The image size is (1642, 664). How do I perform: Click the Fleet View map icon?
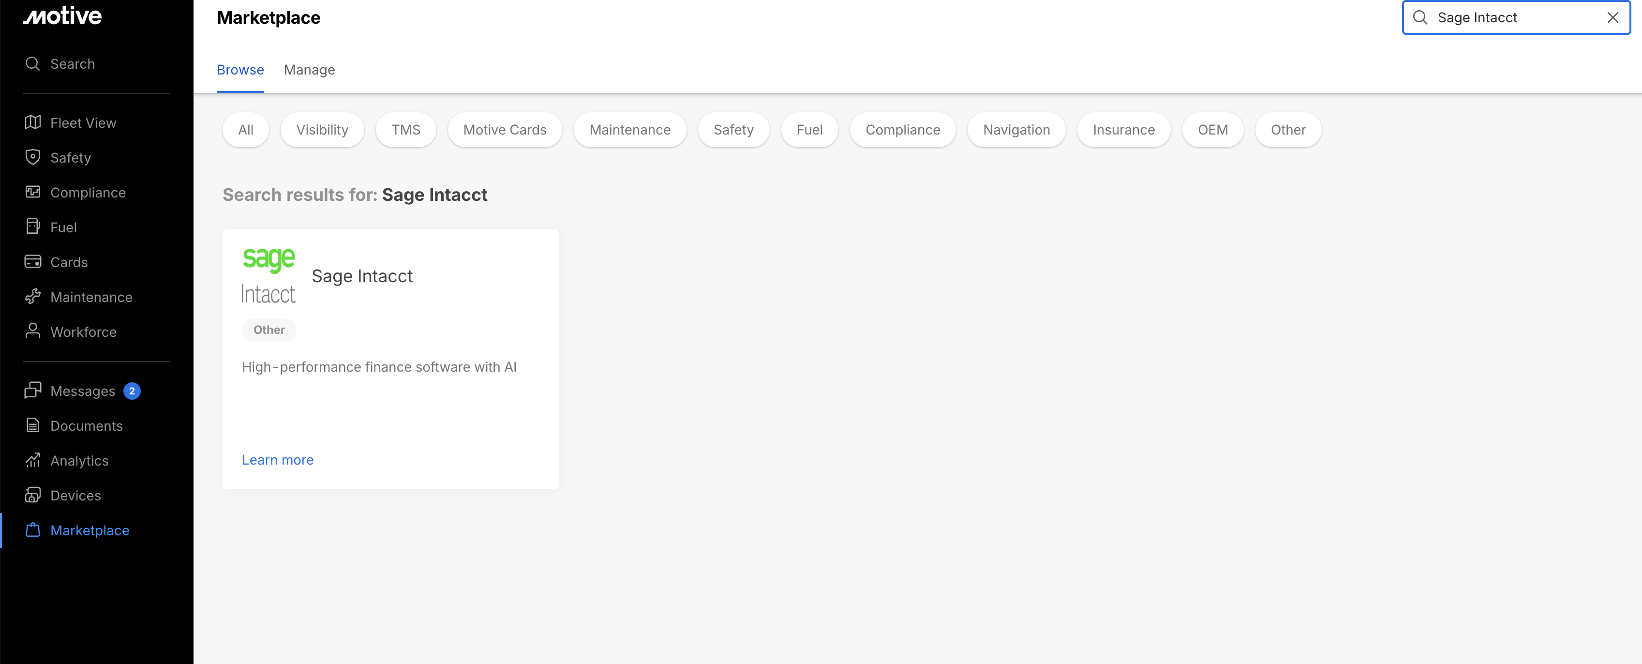pos(32,122)
